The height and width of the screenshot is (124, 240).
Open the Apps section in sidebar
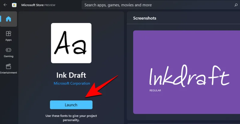coord(8,36)
